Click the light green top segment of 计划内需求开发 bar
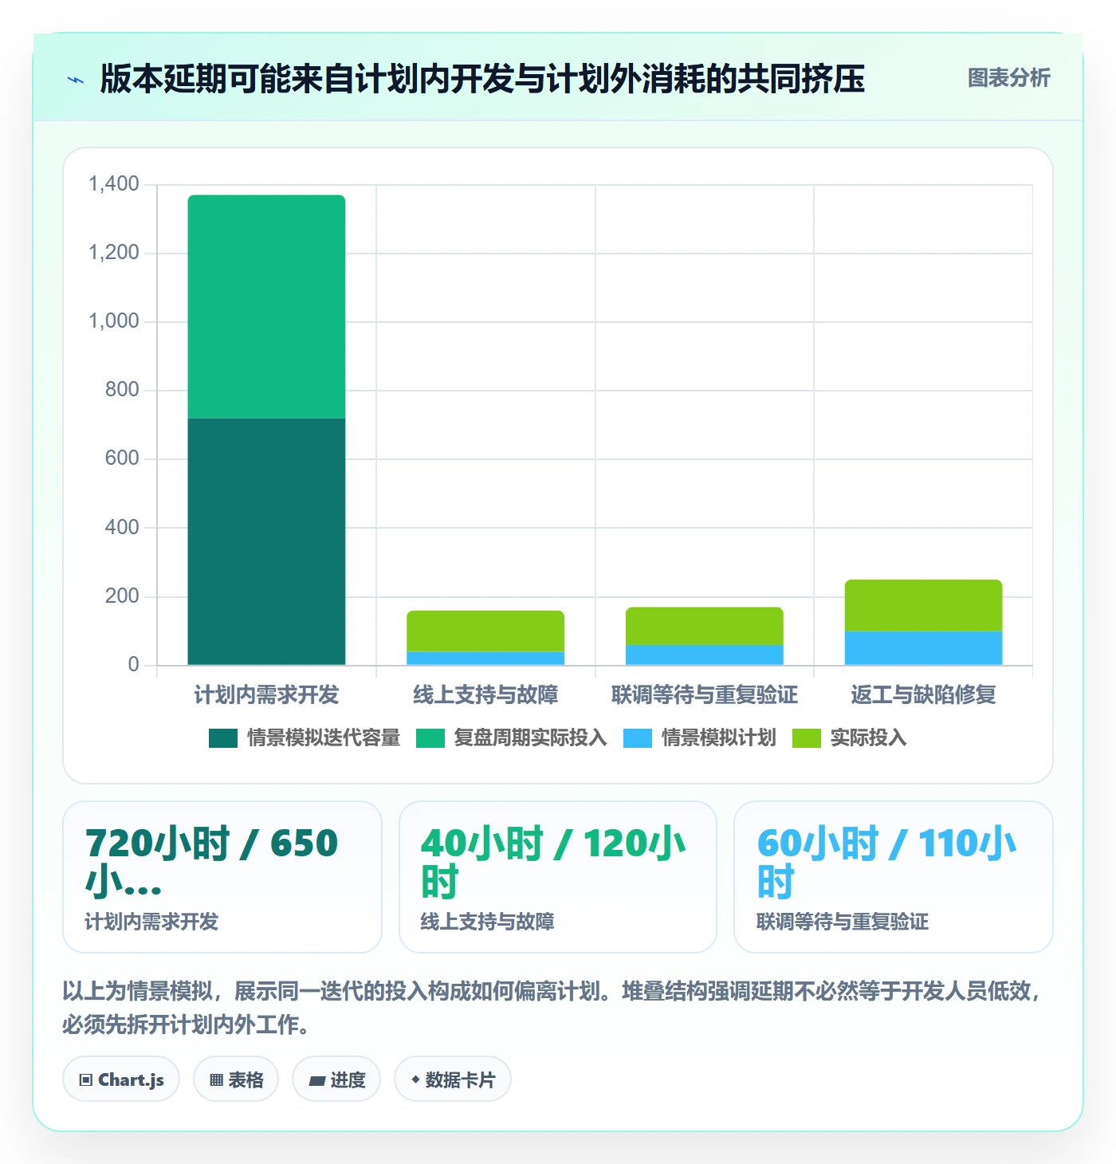This screenshot has width=1116, height=1164. [x=266, y=307]
